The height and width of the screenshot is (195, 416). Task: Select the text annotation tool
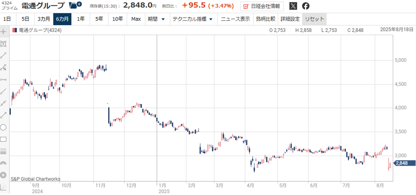click(3, 44)
